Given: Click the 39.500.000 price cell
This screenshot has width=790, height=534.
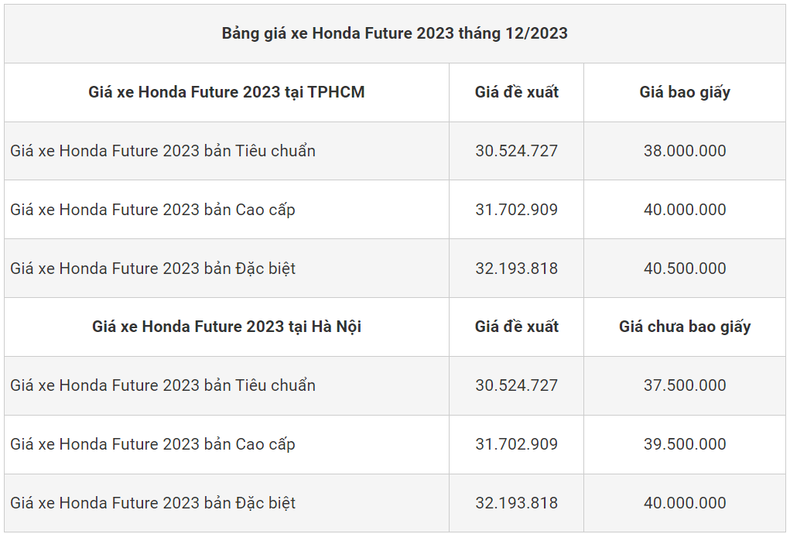Looking at the screenshot, I should (685, 444).
